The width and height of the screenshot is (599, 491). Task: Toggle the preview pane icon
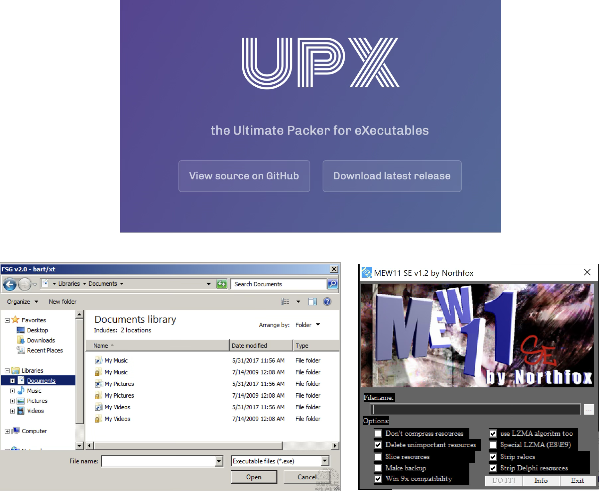[x=312, y=302]
